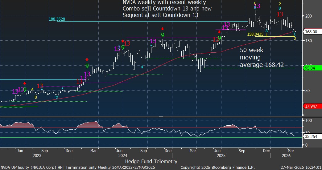Click the Hedge Fund Telemetry caption
Viewport: 322px width, 170px height.
click(151, 161)
